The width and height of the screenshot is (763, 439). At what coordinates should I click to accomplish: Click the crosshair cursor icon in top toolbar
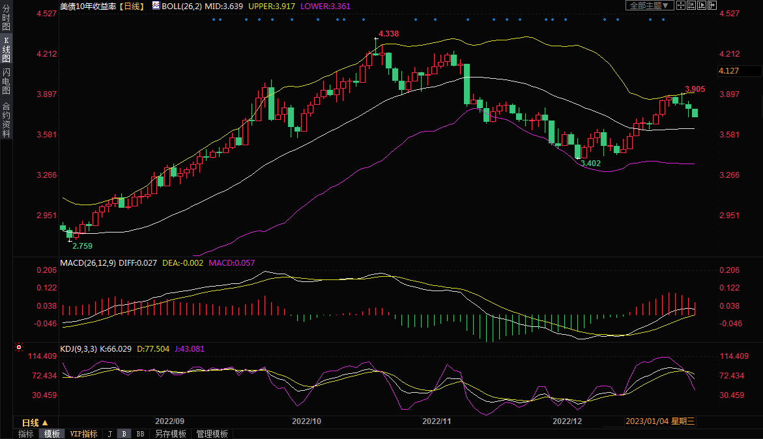[681, 5]
